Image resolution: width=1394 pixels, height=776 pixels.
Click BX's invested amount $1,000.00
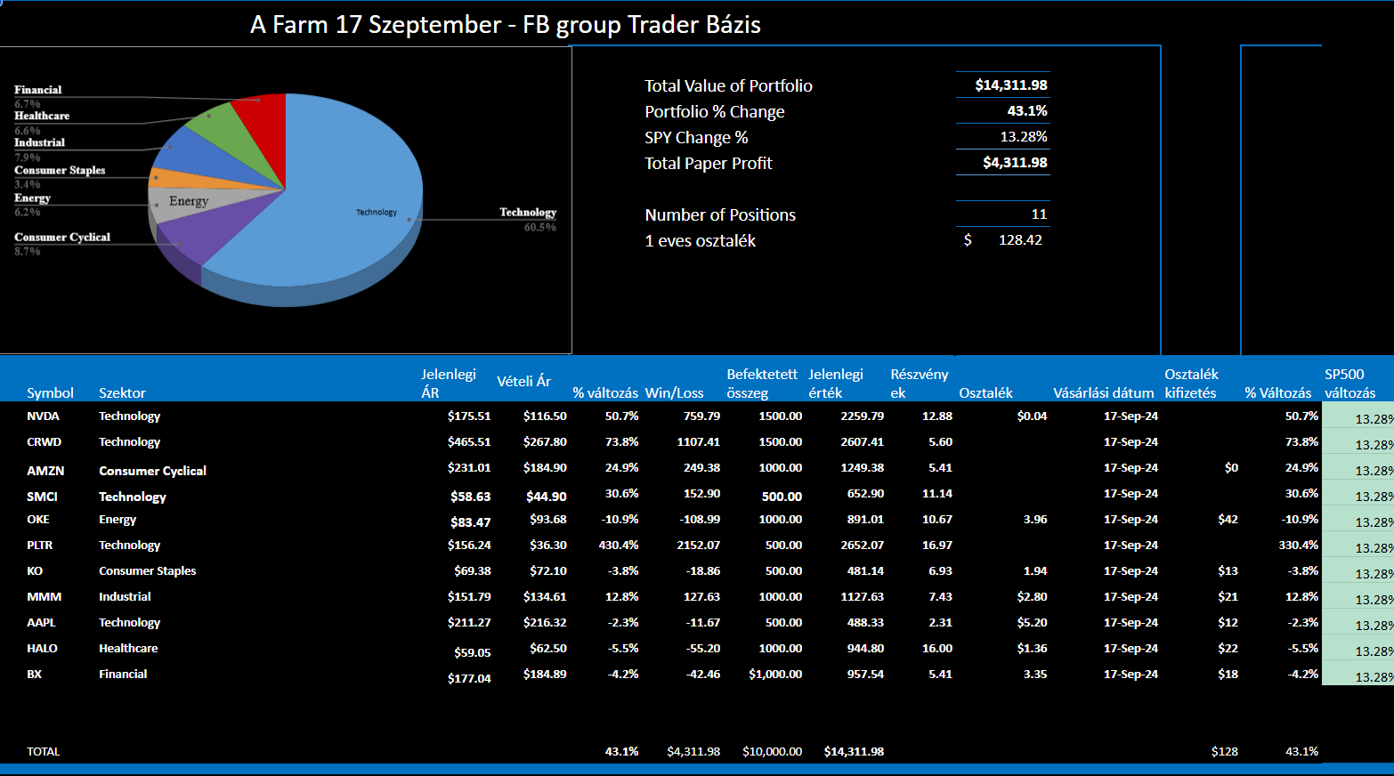775,675
